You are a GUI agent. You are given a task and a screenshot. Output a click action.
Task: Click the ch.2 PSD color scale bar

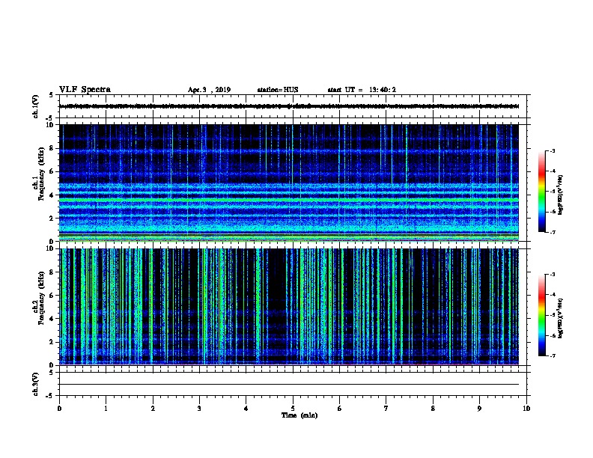(x=541, y=315)
